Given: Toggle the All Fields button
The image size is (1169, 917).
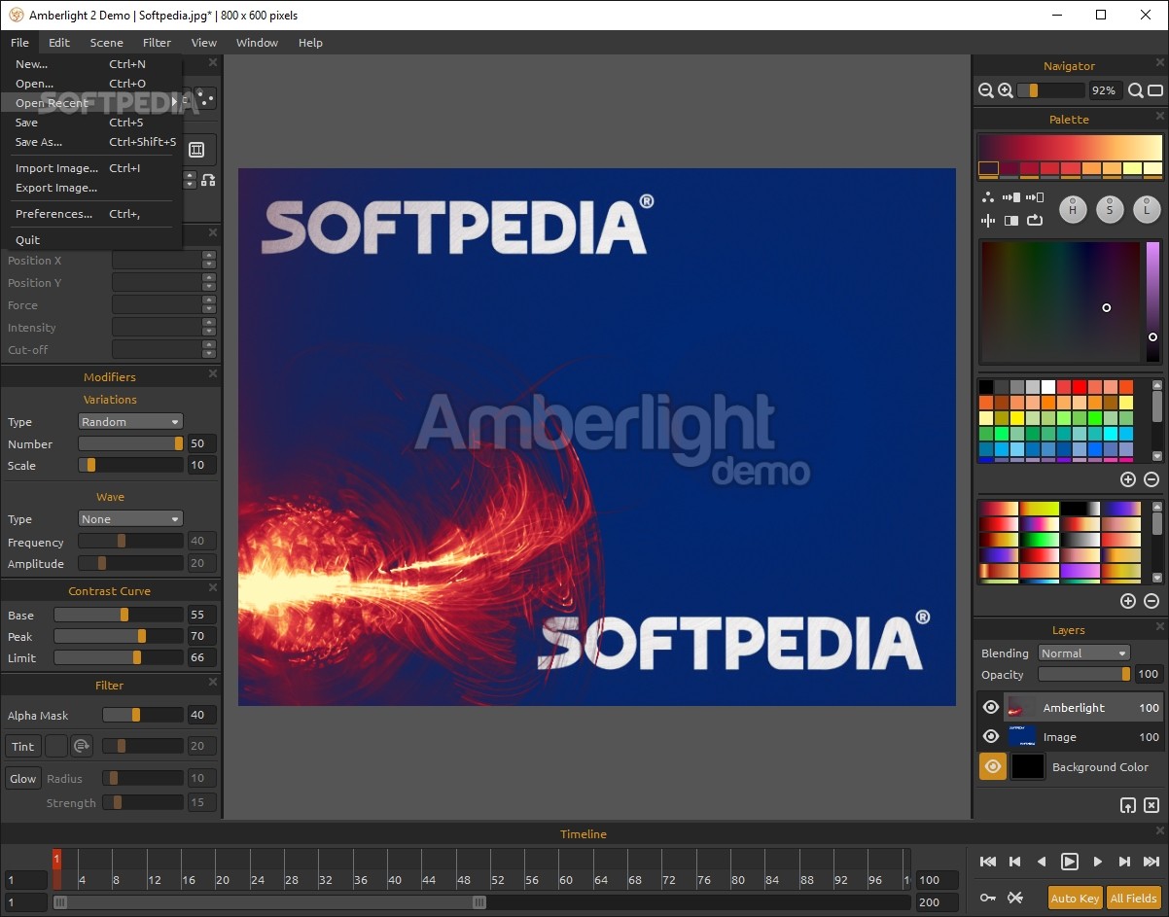Looking at the screenshot, I should (x=1133, y=898).
